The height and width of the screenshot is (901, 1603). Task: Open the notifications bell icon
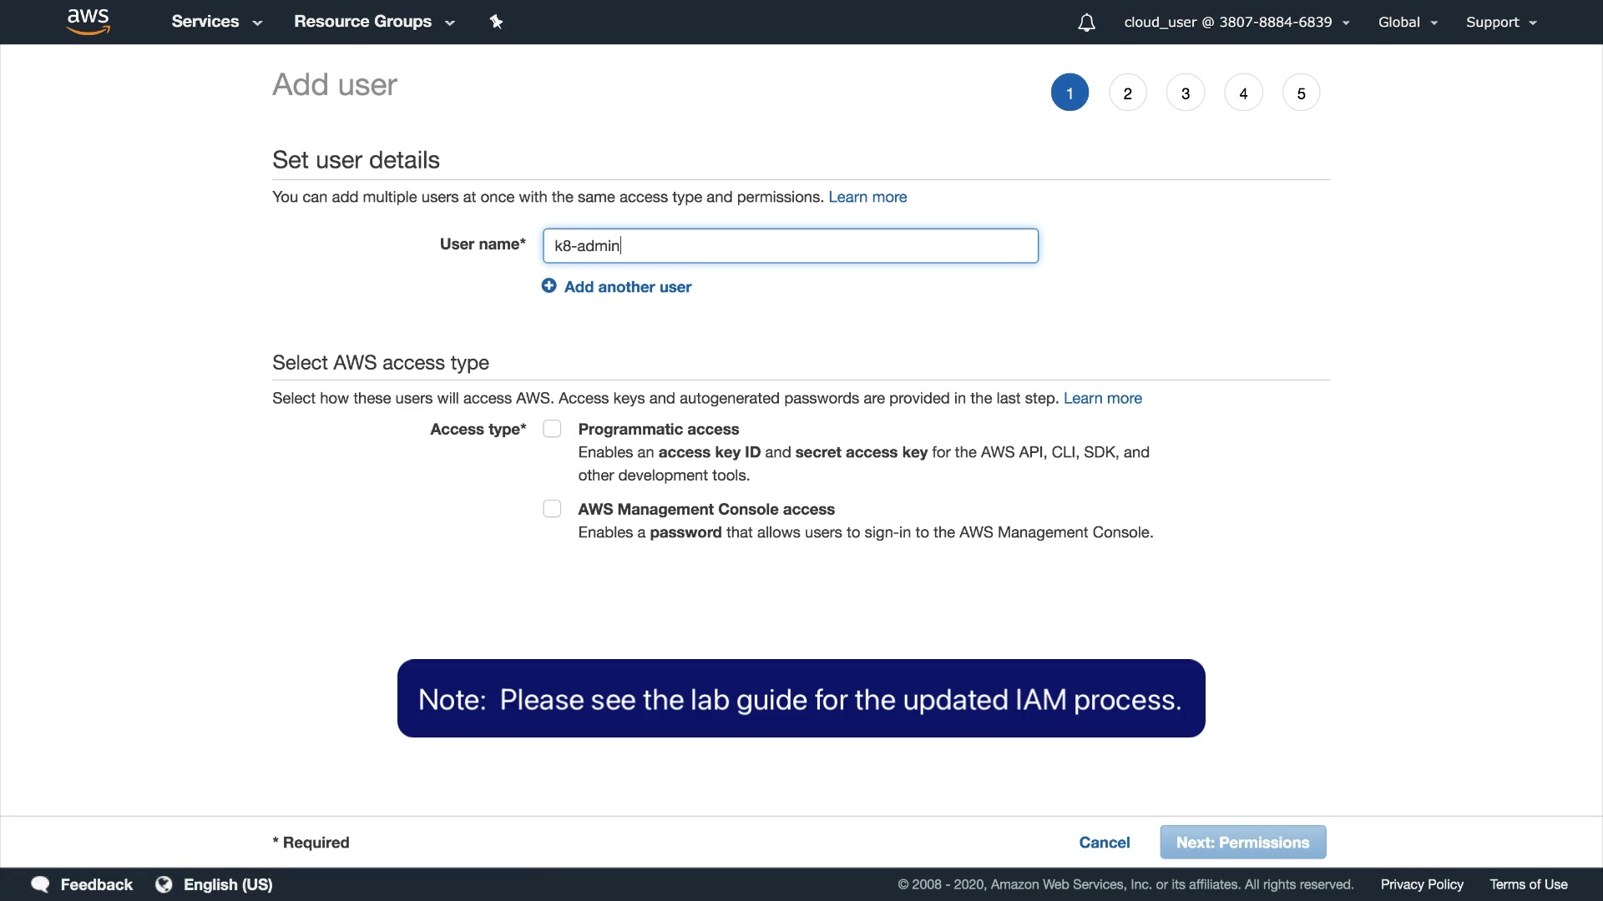pos(1086,23)
